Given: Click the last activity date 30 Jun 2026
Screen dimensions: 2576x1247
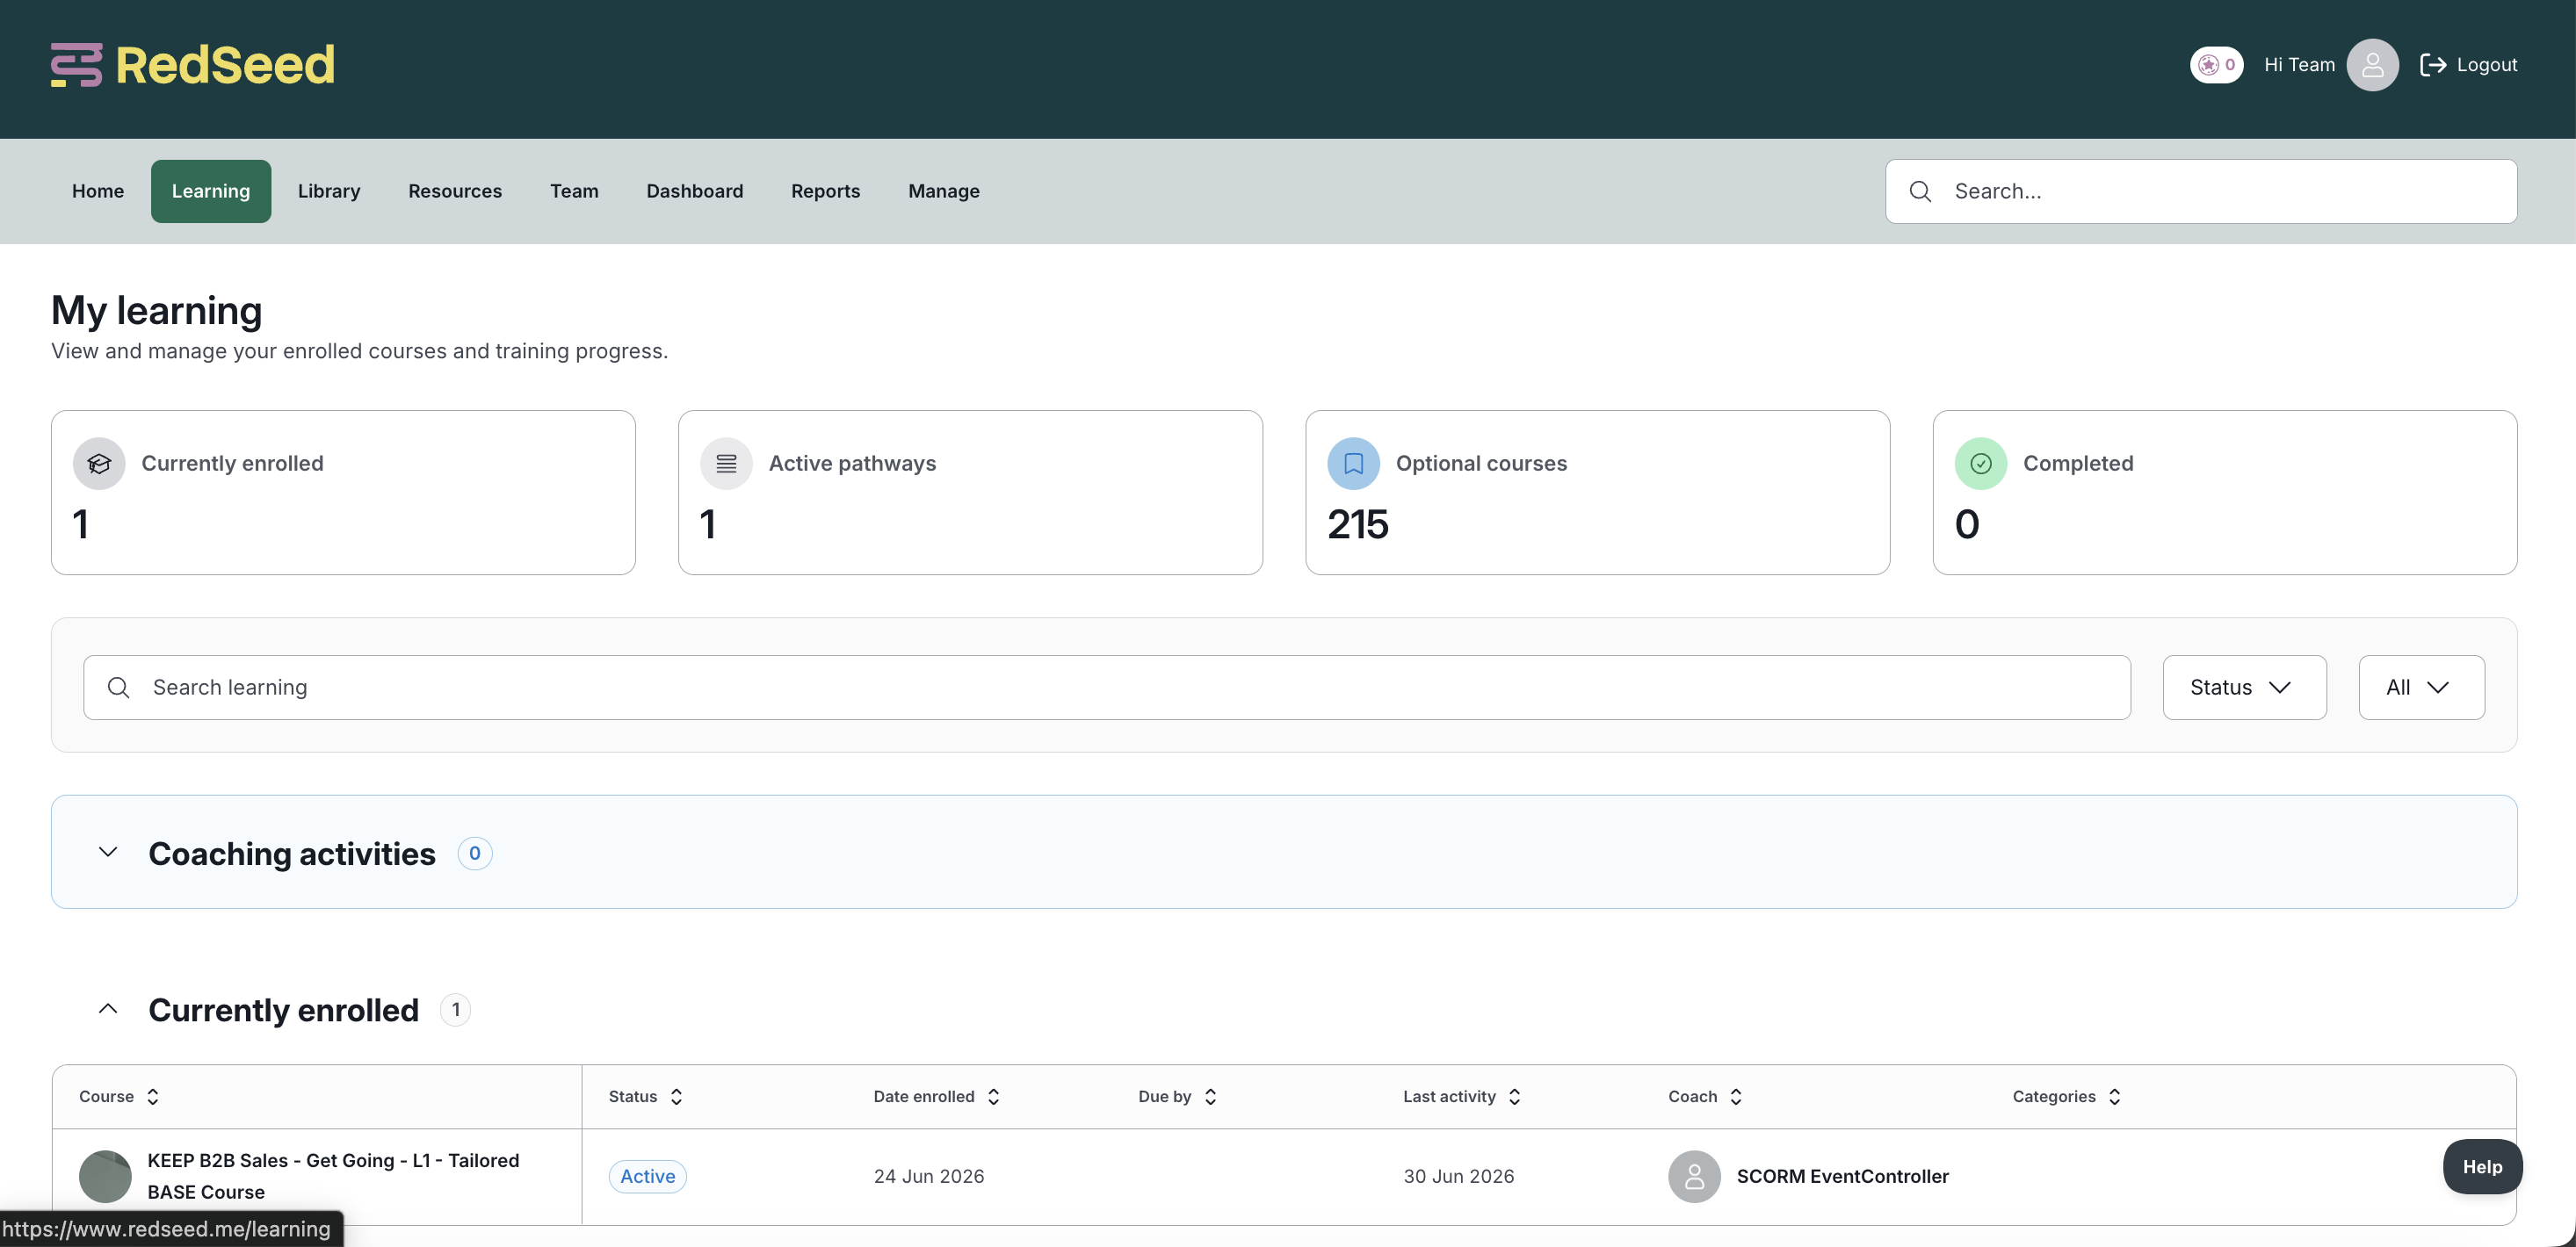Looking at the screenshot, I should [x=1459, y=1176].
